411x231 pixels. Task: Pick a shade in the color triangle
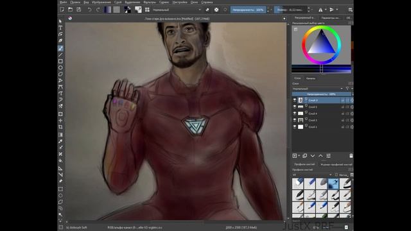tap(322, 44)
